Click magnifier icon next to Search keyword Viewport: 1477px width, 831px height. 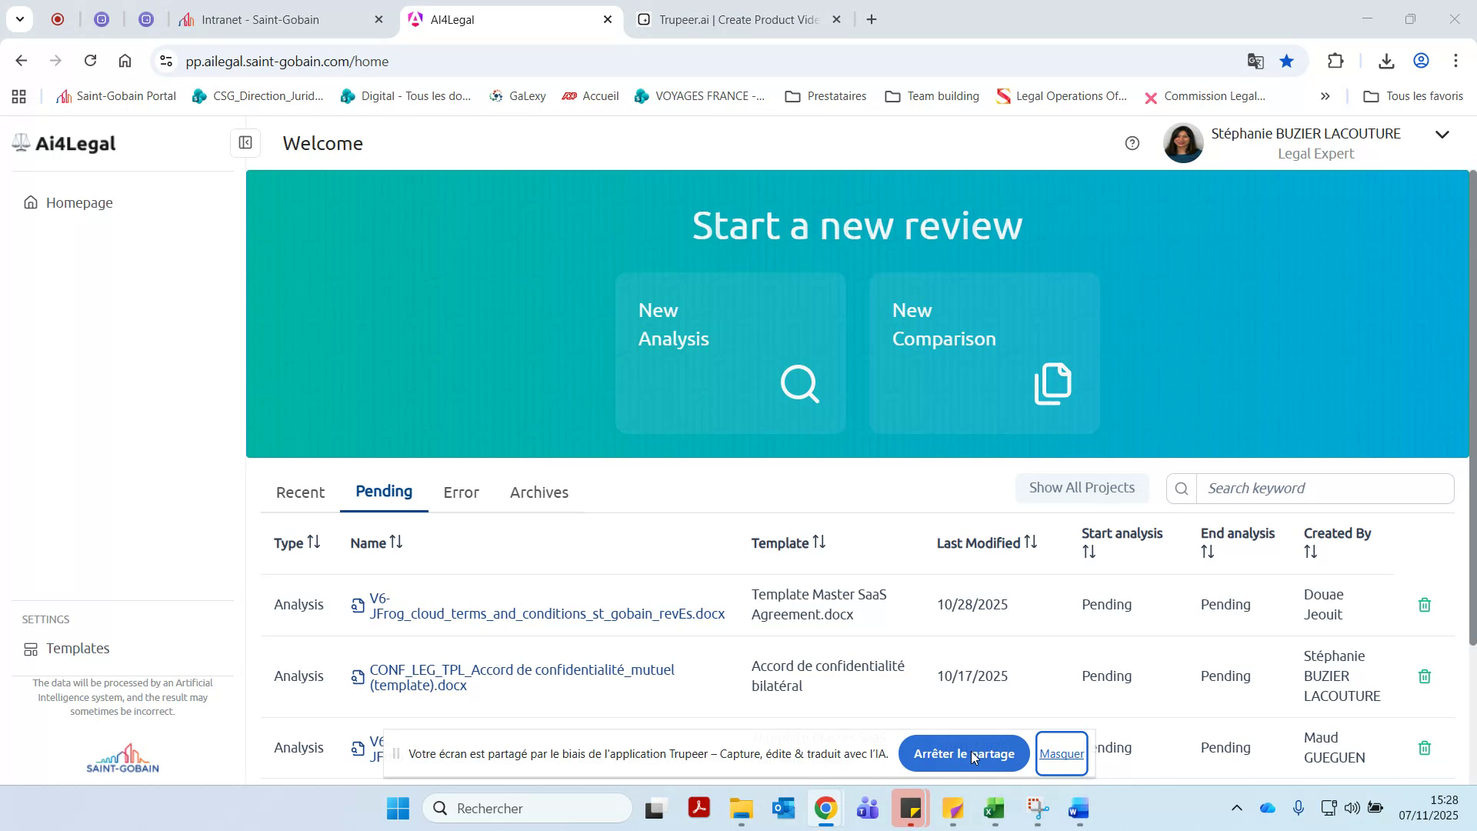coord(1182,488)
